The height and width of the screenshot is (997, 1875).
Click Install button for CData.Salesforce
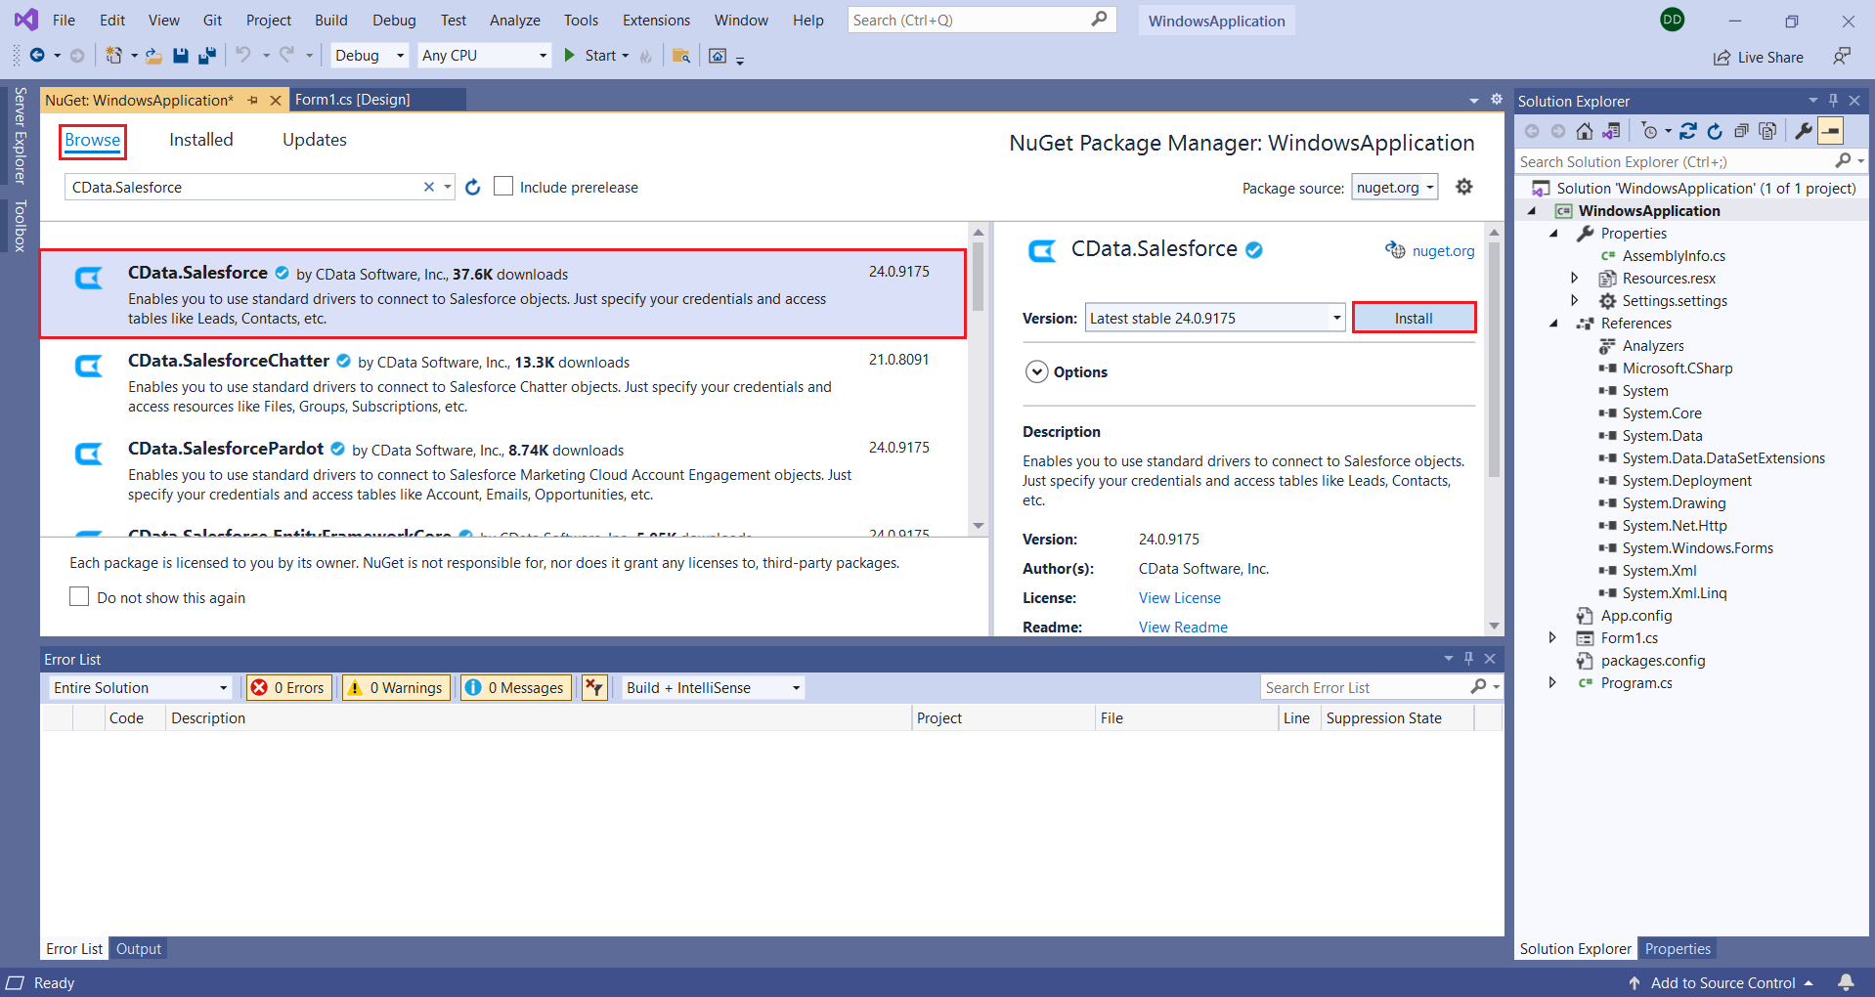[x=1414, y=318]
